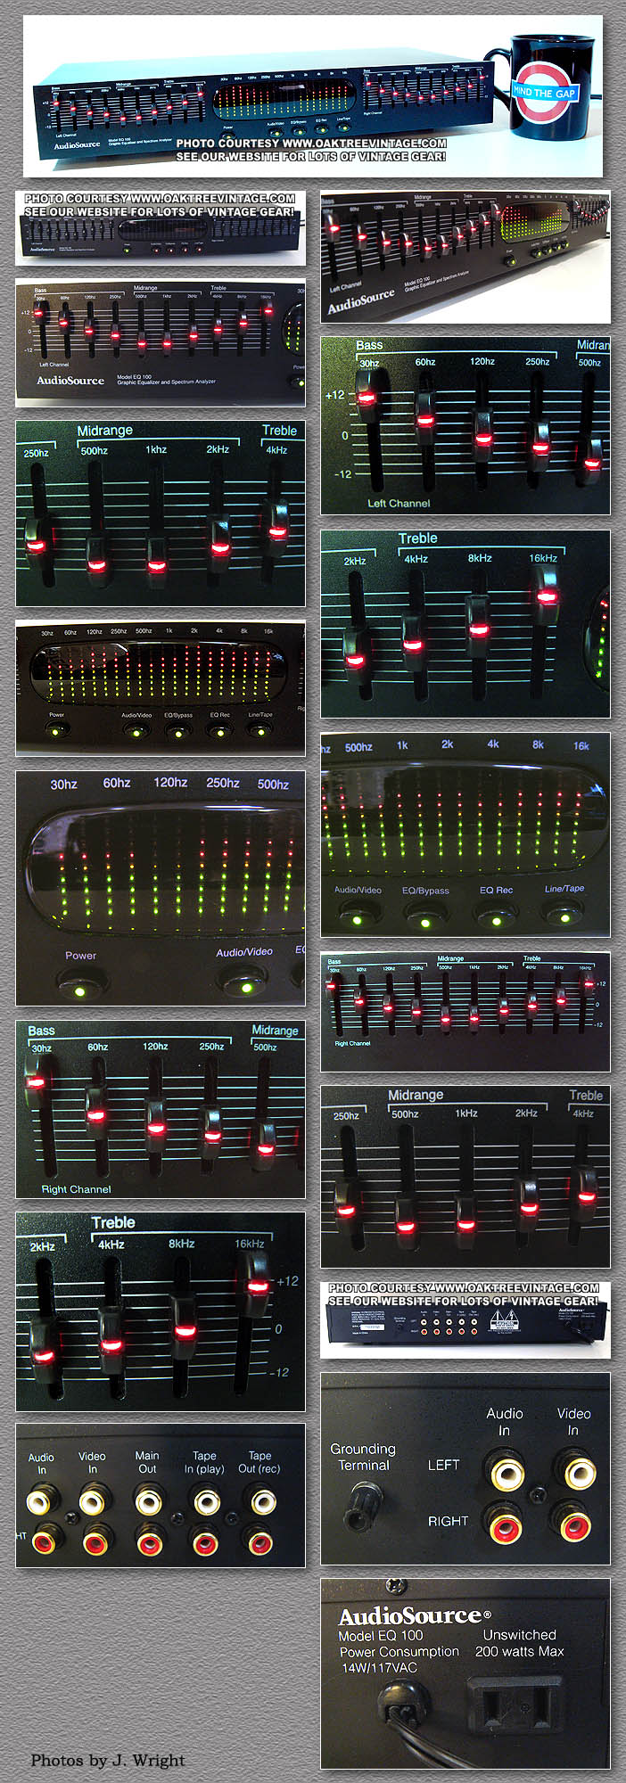This screenshot has width=626, height=1783.
Task: Click the white Tape In (play) jack
Action: [206, 1503]
